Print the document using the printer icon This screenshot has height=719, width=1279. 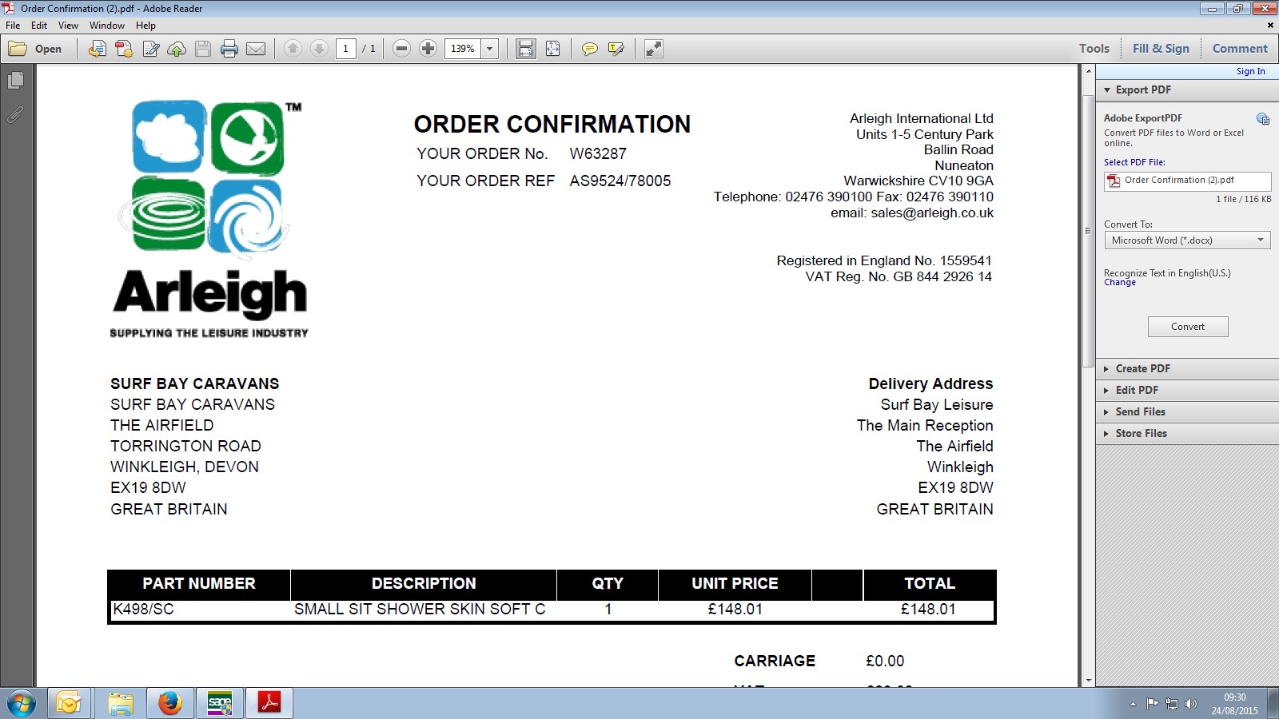coord(229,49)
